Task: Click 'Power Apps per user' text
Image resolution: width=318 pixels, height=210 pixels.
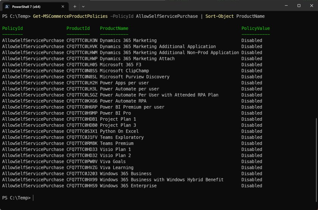Action: click(x=124, y=83)
